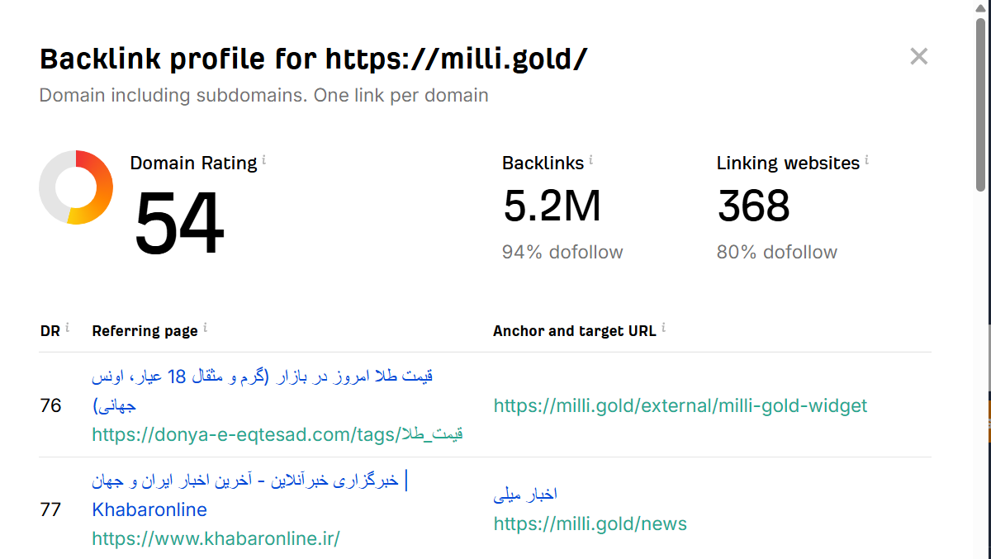Click info icon next to Anchor and target URL
This screenshot has height=559, width=991.
click(x=663, y=328)
